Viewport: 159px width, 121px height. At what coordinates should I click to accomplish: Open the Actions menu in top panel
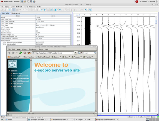17,1
